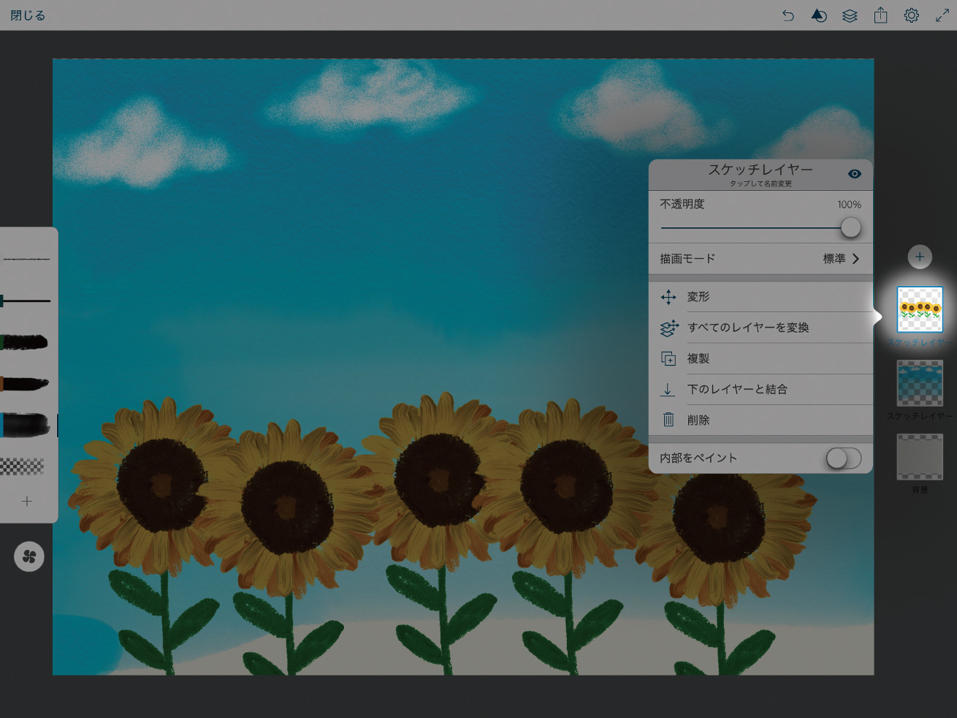This screenshot has width=957, height=718.
Task: Click the trash can delete icon
Action: coord(668,420)
